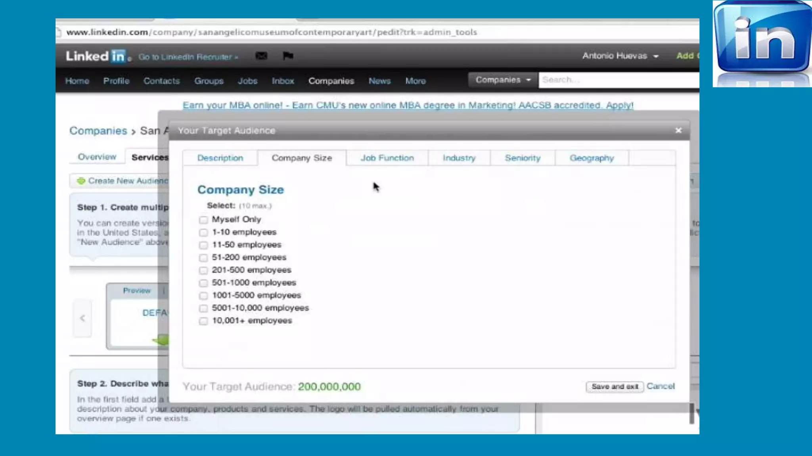Check the Myself Only checkbox

tap(203, 220)
